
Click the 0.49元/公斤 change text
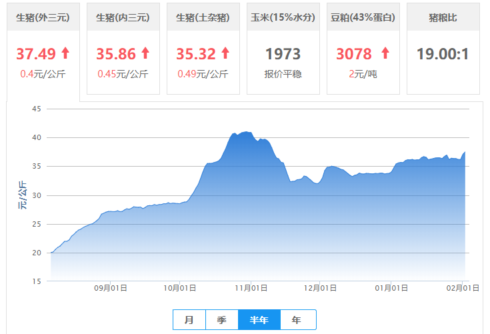203,74
